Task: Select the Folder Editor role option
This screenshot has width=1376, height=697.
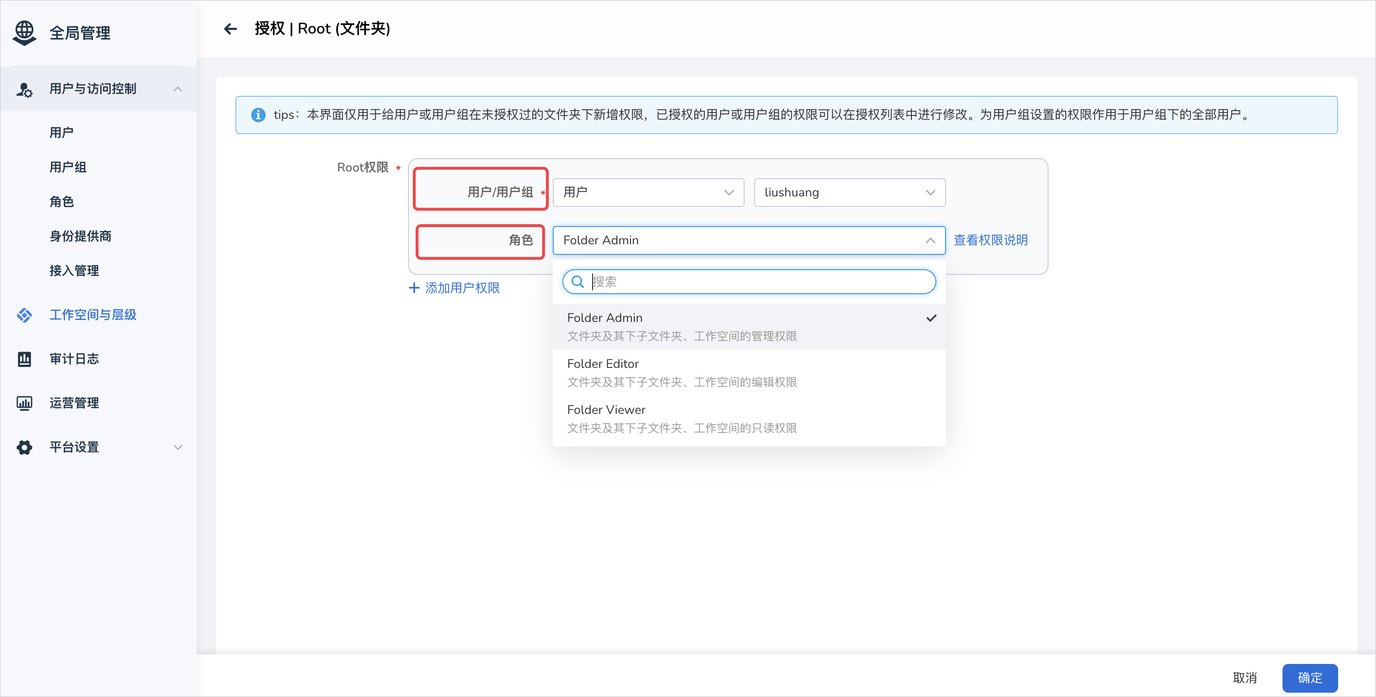Action: 749,373
